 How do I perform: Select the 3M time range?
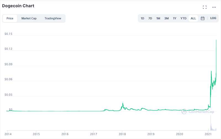[167, 18]
